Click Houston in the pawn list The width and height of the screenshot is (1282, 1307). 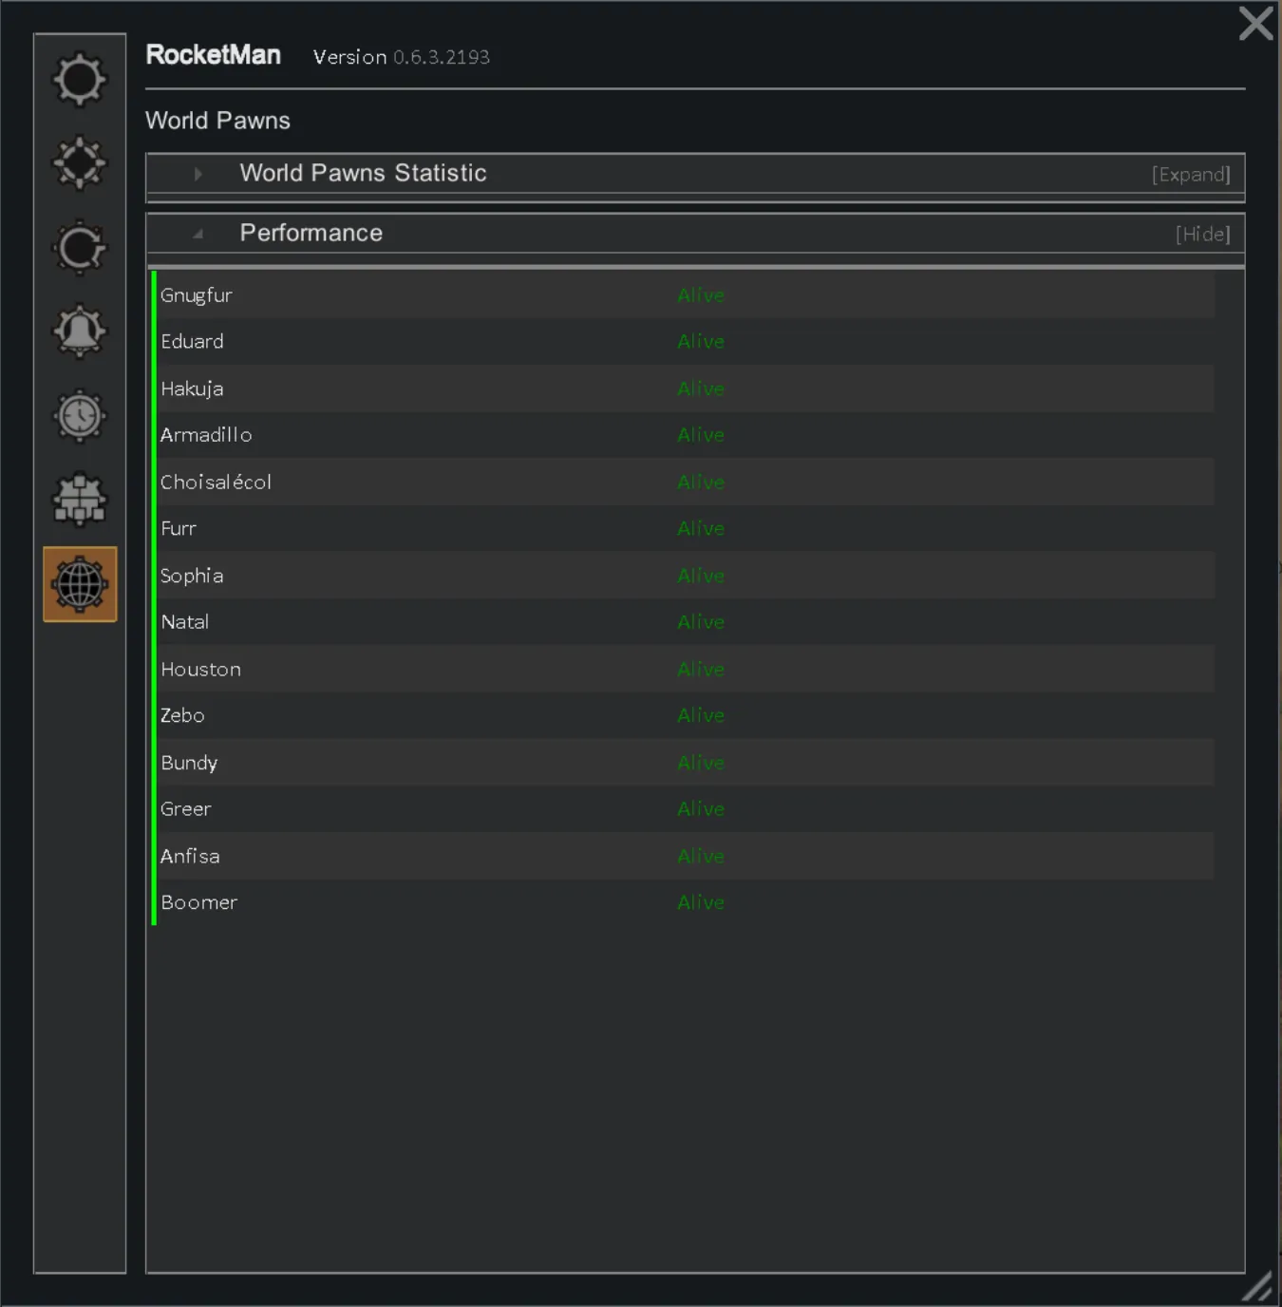[x=200, y=670]
